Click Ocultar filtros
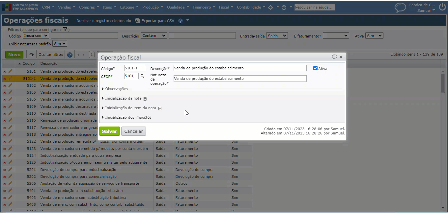The image size is (448, 213). point(51,55)
